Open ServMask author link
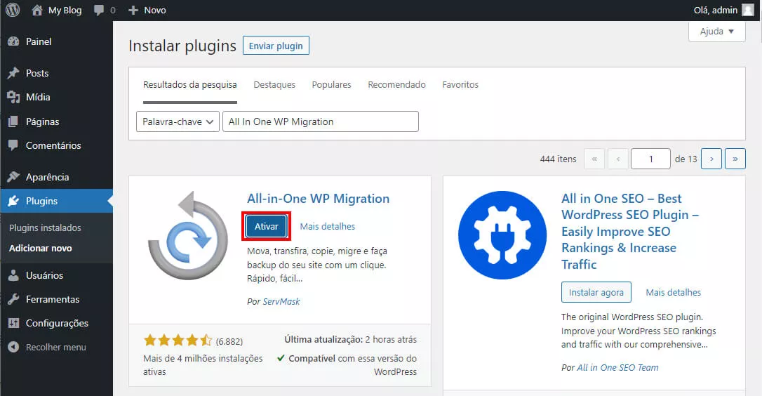Image resolution: width=762 pixels, height=396 pixels. point(281,302)
